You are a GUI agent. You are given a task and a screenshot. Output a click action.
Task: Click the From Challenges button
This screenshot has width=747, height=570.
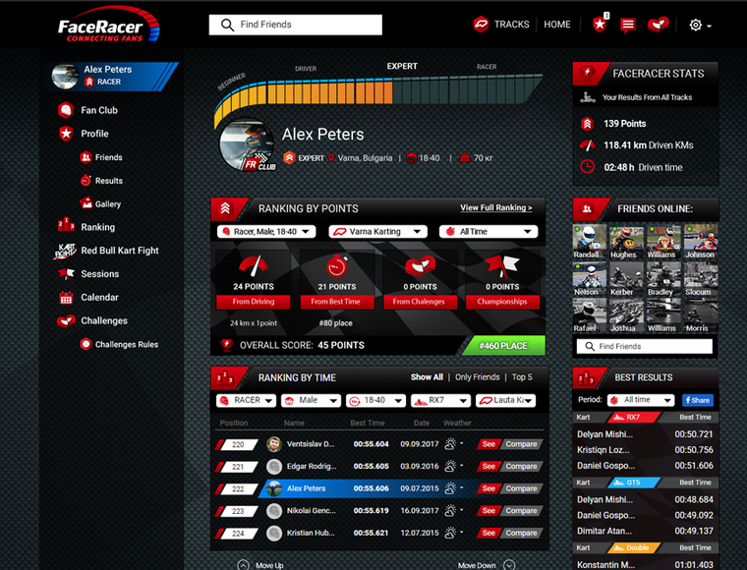click(x=419, y=302)
